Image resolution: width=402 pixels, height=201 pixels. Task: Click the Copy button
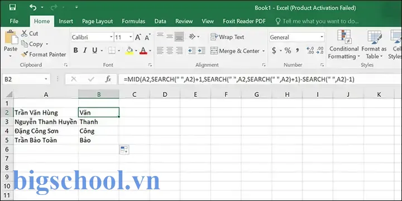32,44
